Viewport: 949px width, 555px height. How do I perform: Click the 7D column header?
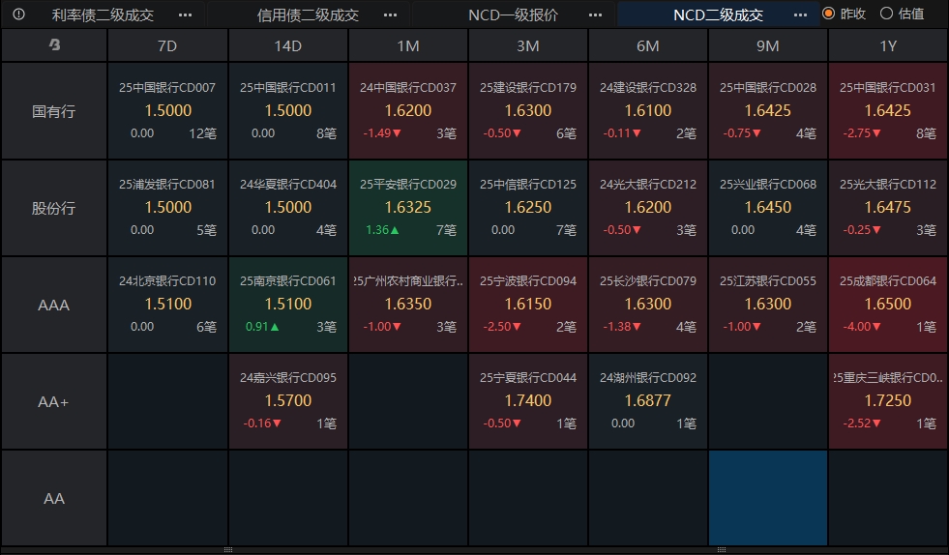tap(167, 45)
